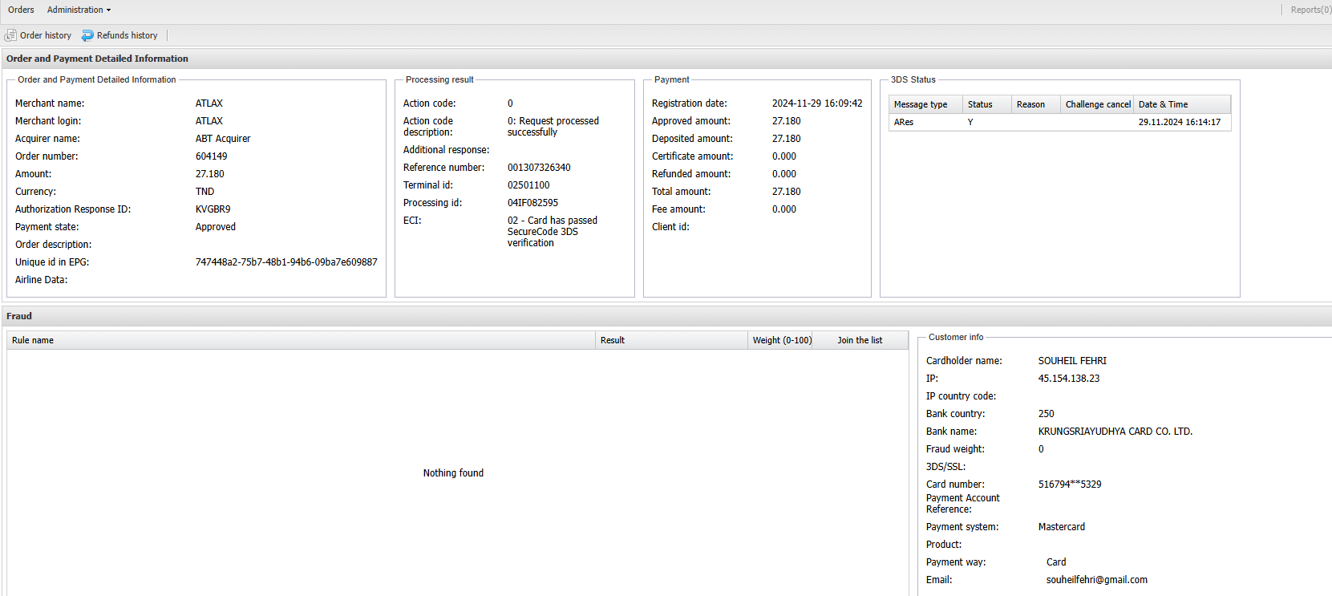
Task: Open the Reports(0) link
Action: pos(1310,10)
